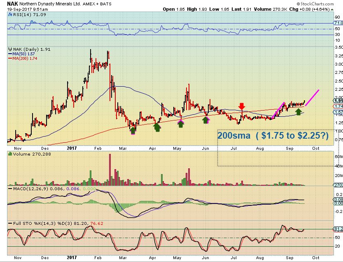Viewport: 343px width, 262px height.
Task: Click the May label on the price chart date axis
Action: pos(177,149)
